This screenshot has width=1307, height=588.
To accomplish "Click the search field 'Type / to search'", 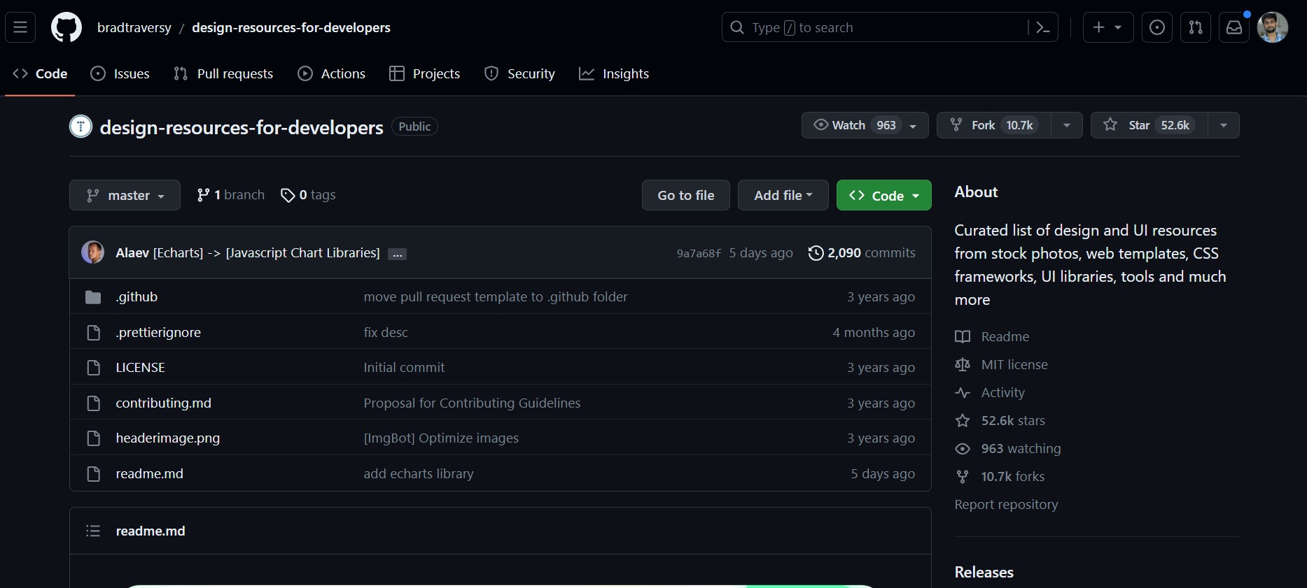I will coord(890,27).
